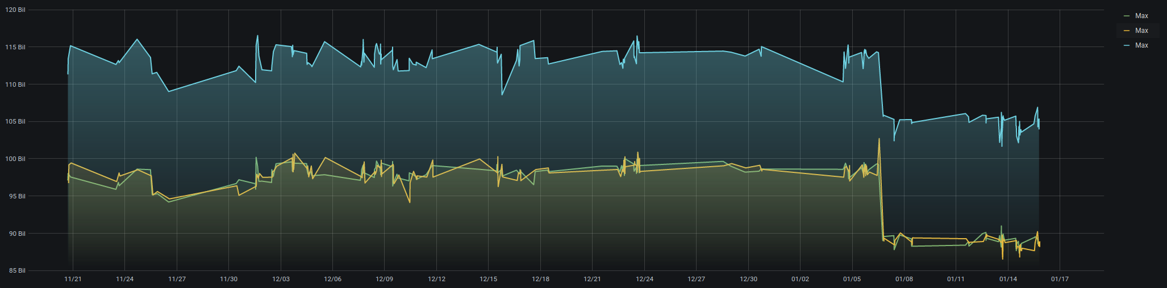Click the 12/30 date tick label
The image size is (1167, 288).
(x=748, y=279)
